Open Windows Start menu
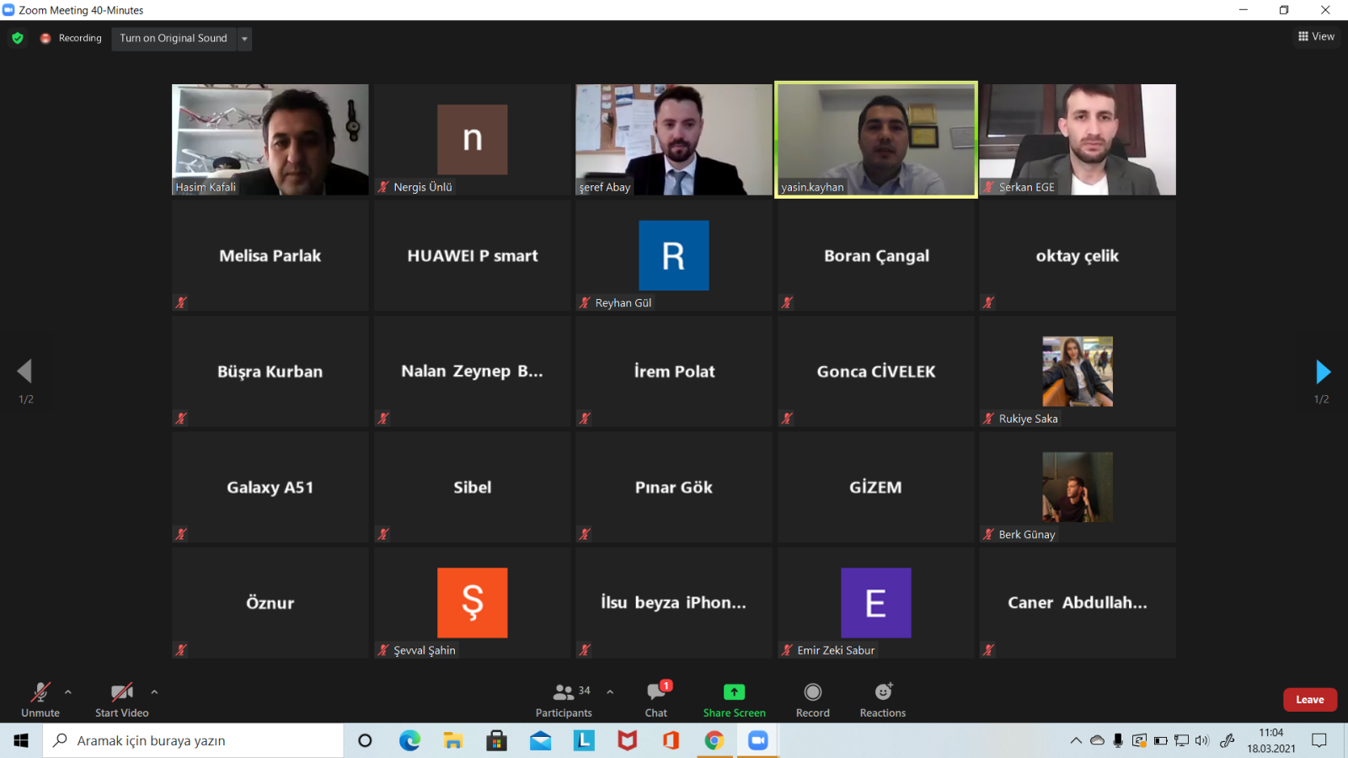 21,740
